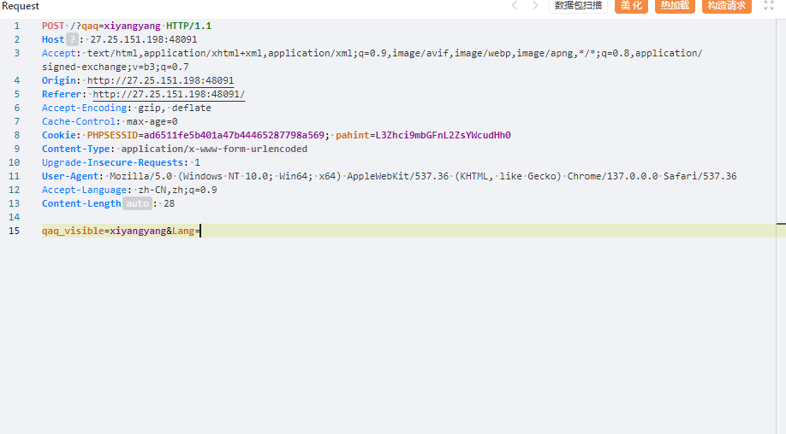Click the previous request left arrow

point(515,6)
